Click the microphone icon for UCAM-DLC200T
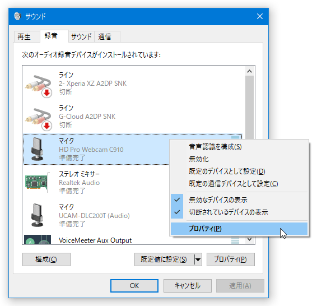The image size is (317, 306). 37,215
